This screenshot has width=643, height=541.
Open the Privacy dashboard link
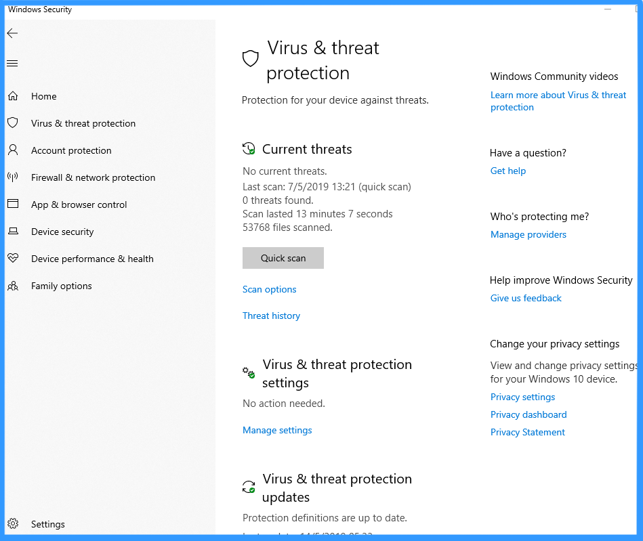pyautogui.click(x=528, y=414)
